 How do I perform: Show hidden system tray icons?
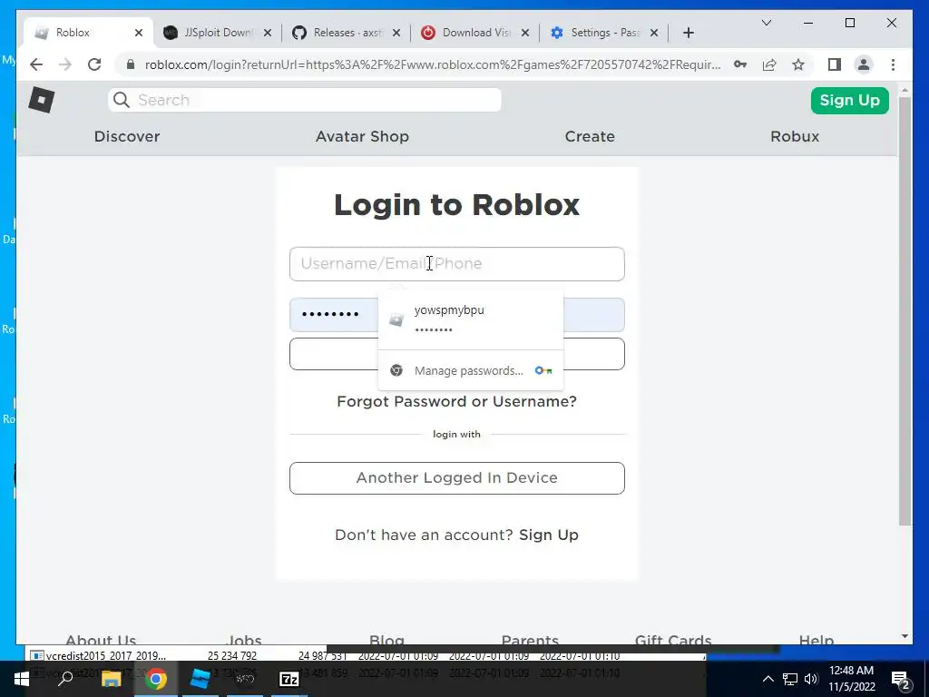pyautogui.click(x=768, y=679)
